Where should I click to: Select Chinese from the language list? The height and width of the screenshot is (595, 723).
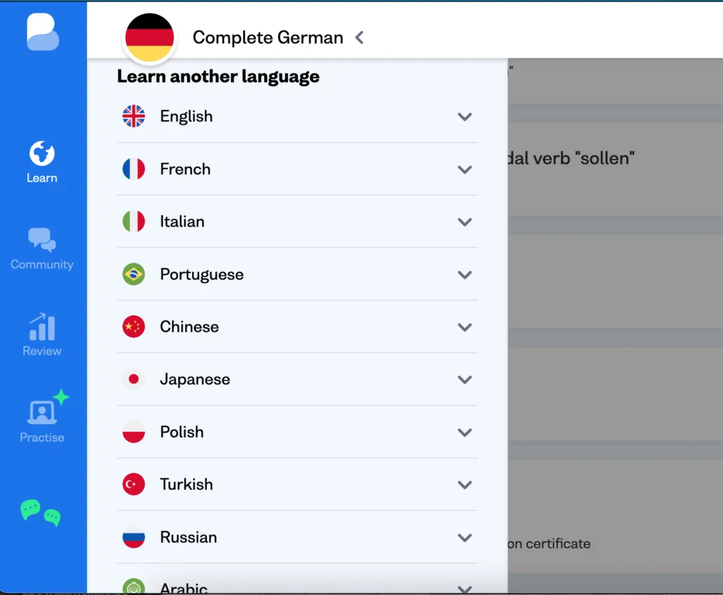click(x=189, y=327)
